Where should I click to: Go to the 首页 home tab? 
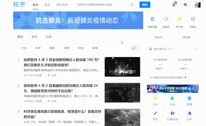tap(35, 5)
